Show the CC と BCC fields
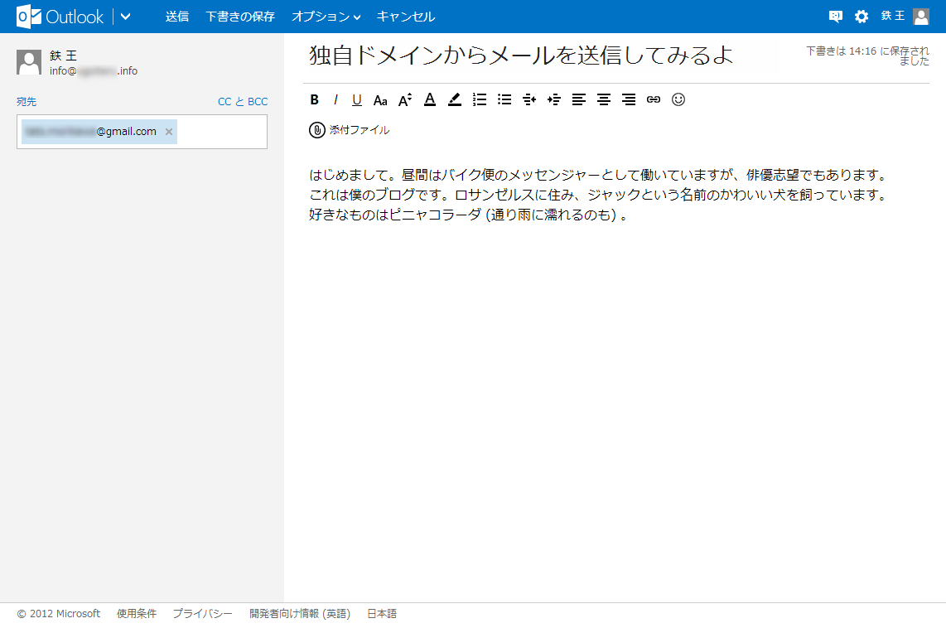The image size is (946, 628). tap(243, 102)
